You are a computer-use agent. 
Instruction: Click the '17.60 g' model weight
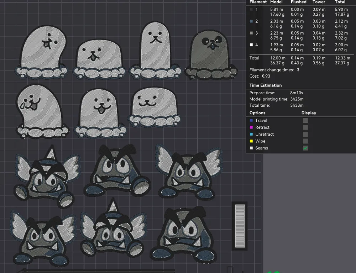[x=277, y=14]
